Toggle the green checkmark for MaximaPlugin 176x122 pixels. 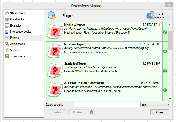165,51
